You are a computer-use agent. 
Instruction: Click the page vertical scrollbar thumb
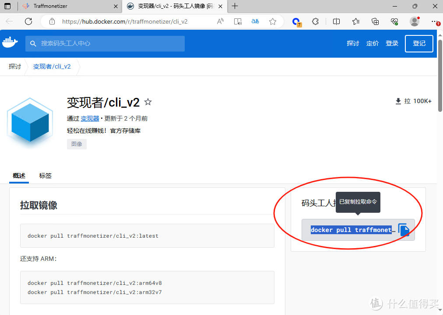440,76
